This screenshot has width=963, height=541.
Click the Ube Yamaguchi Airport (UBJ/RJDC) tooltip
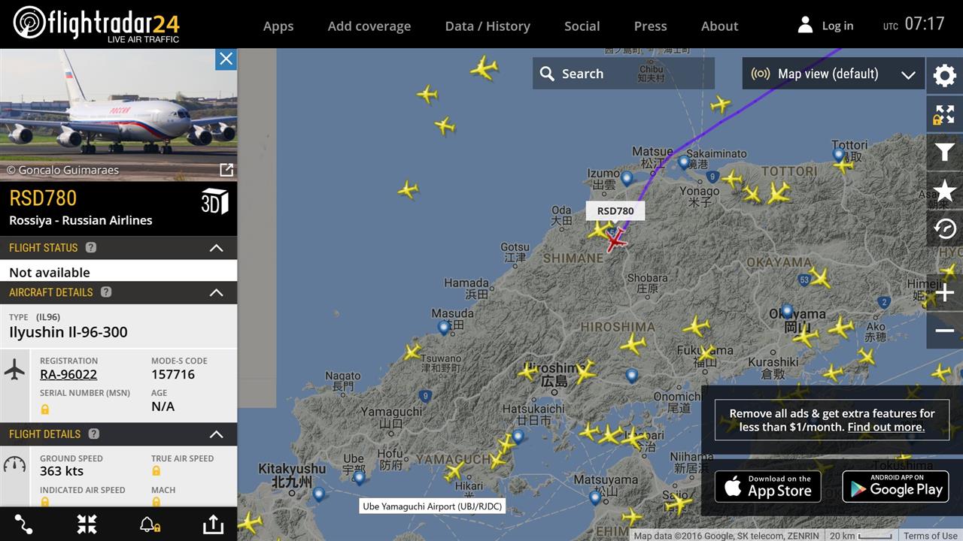(x=432, y=506)
